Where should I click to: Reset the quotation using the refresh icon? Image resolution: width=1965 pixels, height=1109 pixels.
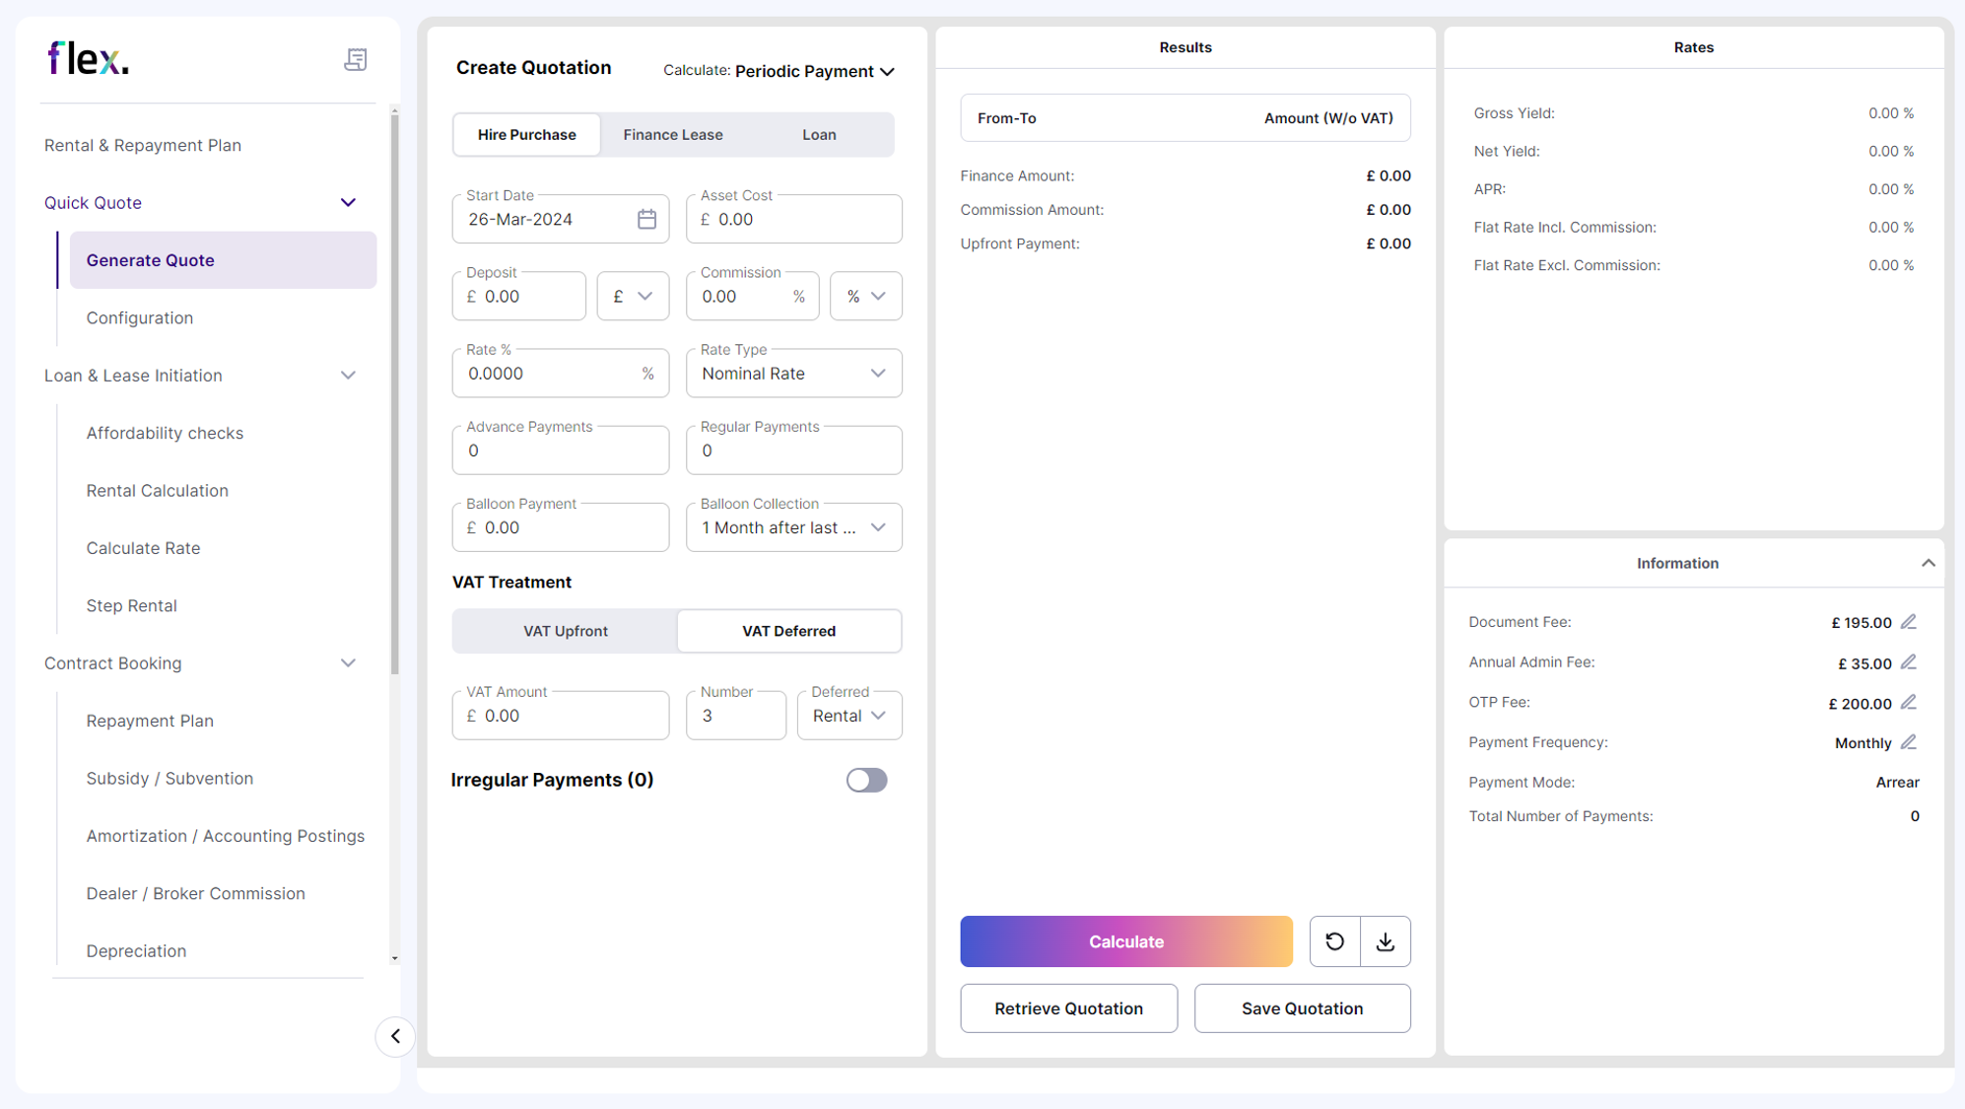(1333, 941)
